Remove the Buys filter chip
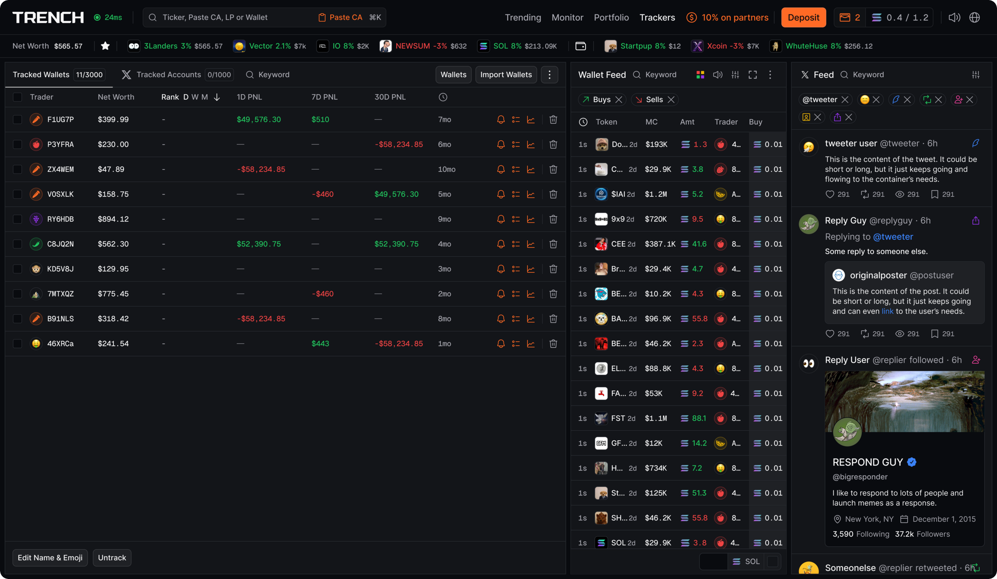 coord(619,100)
